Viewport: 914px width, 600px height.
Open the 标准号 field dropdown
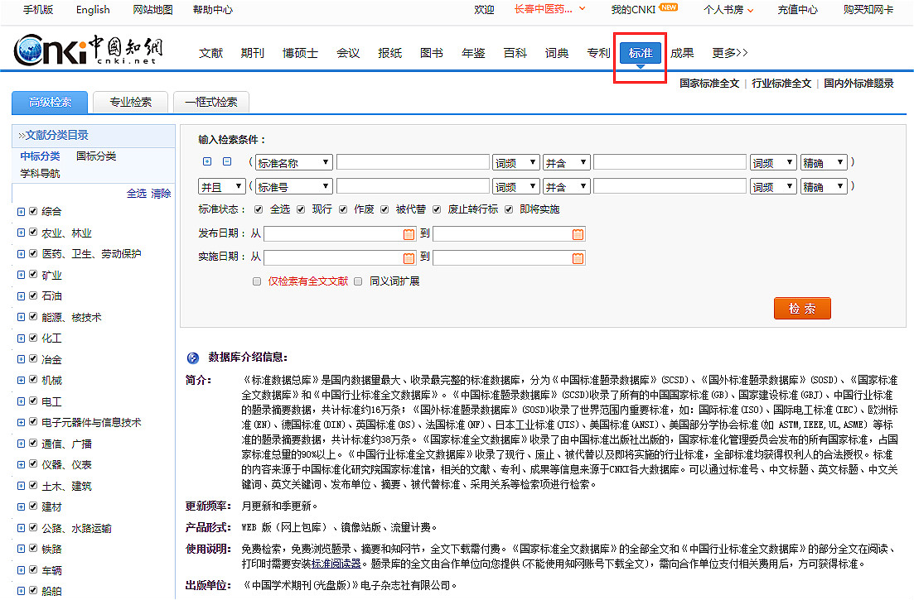[294, 186]
